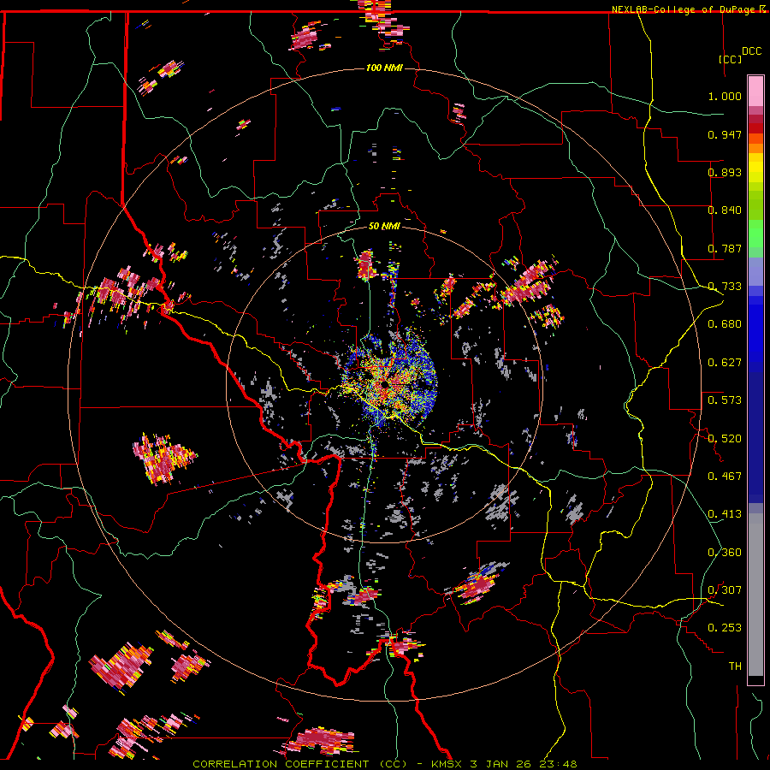Click the 0.893 scale value

pyautogui.click(x=725, y=172)
